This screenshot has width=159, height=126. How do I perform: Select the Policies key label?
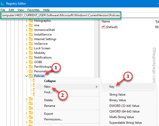tap(39, 76)
